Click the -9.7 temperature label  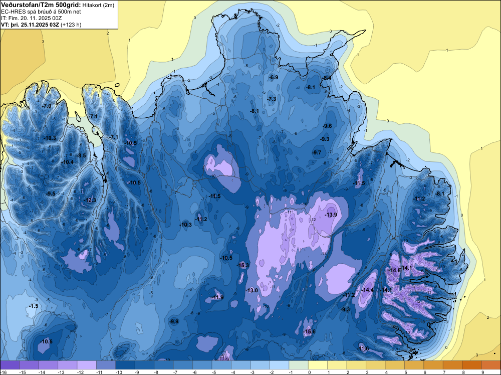click(317, 152)
